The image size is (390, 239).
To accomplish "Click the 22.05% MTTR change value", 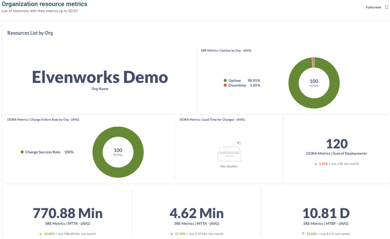I will (x=49, y=234).
